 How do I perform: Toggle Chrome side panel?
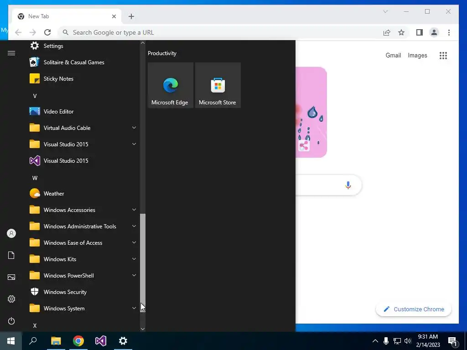[420, 32]
